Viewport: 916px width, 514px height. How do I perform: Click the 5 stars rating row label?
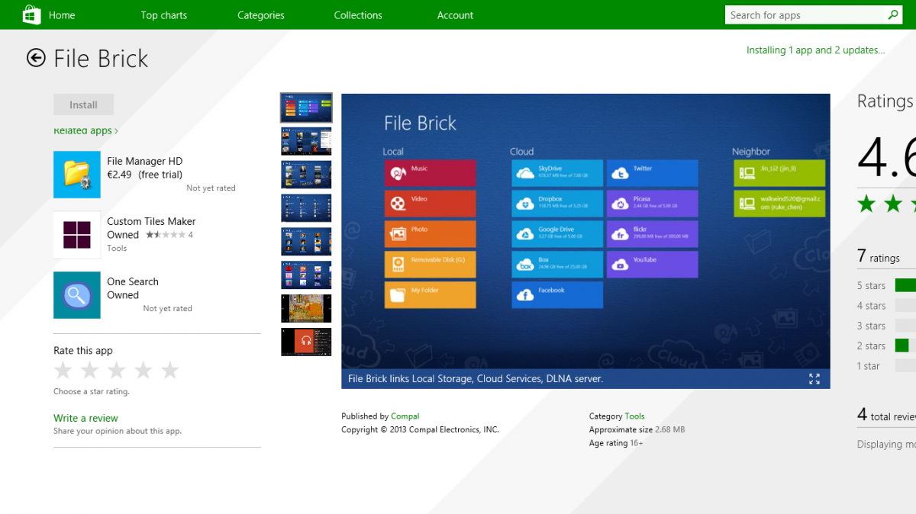point(871,286)
